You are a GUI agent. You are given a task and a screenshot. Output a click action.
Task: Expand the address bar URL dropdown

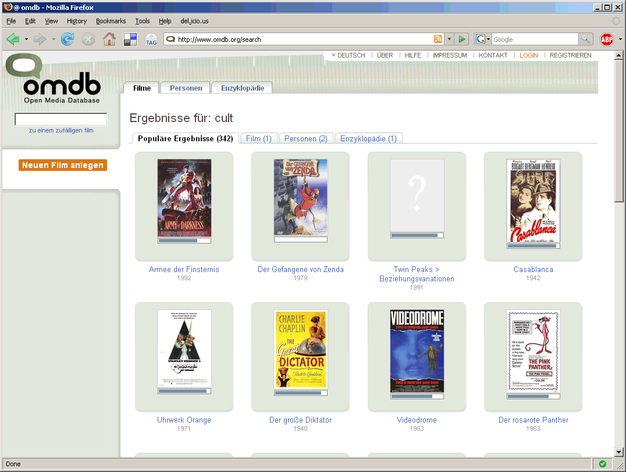(449, 39)
